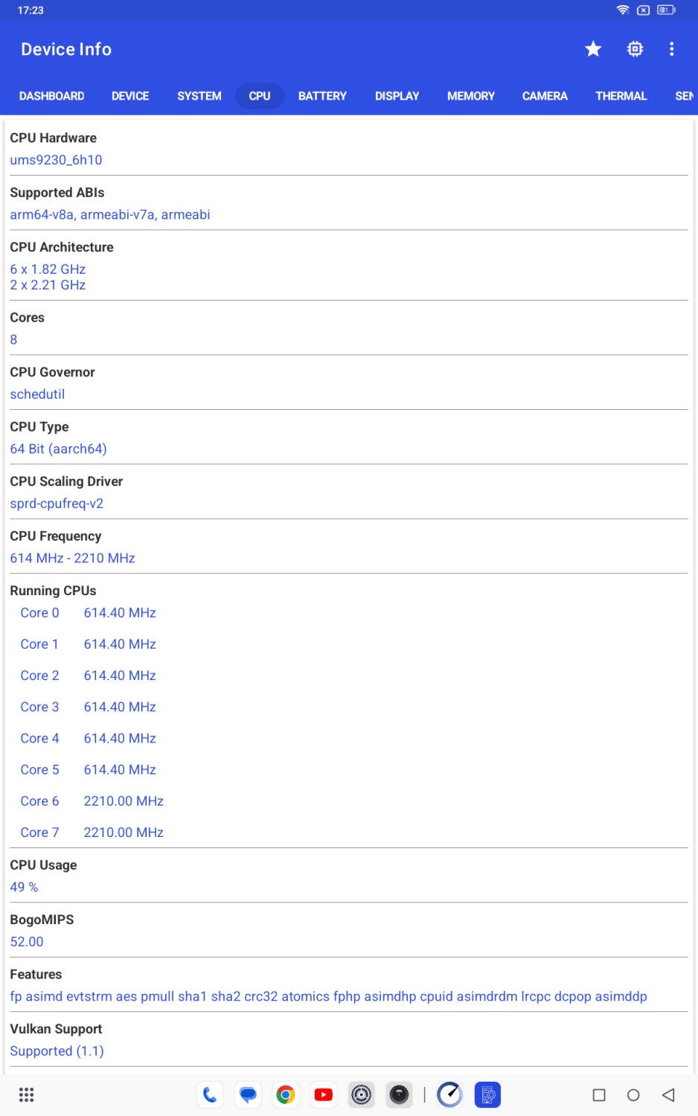Switch to the DEVICE tab
Screen dimensions: 698x1116
[x=130, y=96]
